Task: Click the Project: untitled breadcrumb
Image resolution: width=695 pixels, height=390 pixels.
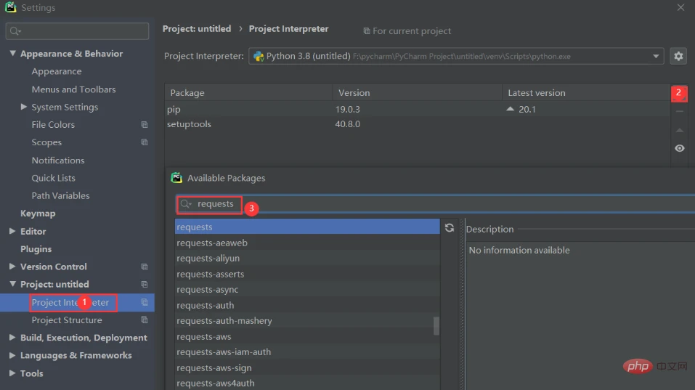Action: click(196, 29)
